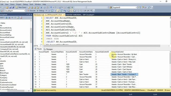Open the Help menu
Image resolution: width=171 pixels, height=96 pixels.
pyautogui.click(x=44, y=4)
